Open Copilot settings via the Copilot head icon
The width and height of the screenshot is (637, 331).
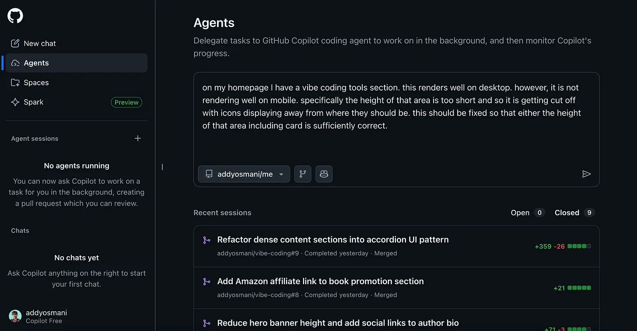[x=324, y=174]
